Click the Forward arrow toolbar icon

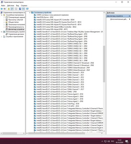click(5, 9)
